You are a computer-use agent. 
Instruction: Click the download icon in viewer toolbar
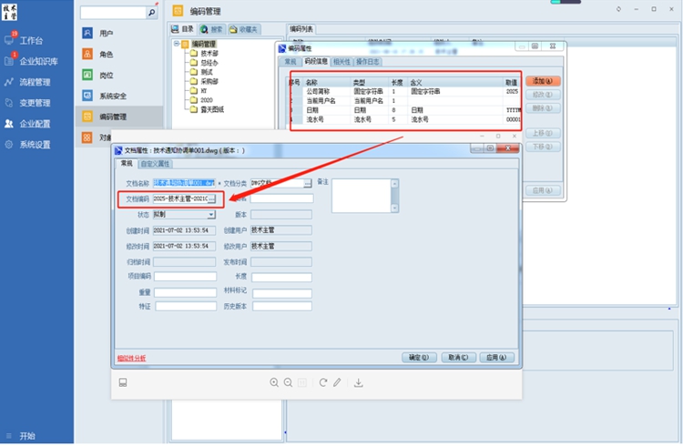click(359, 383)
